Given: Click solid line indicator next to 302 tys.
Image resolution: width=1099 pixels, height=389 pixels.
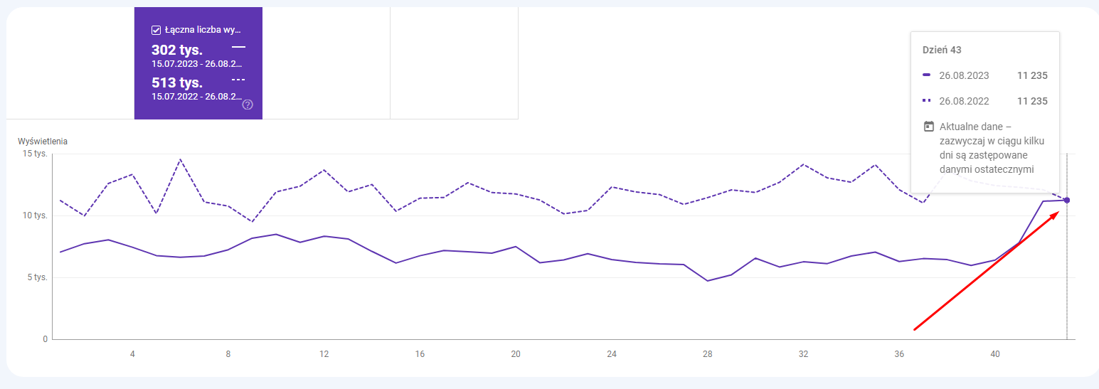Looking at the screenshot, I should [x=238, y=46].
